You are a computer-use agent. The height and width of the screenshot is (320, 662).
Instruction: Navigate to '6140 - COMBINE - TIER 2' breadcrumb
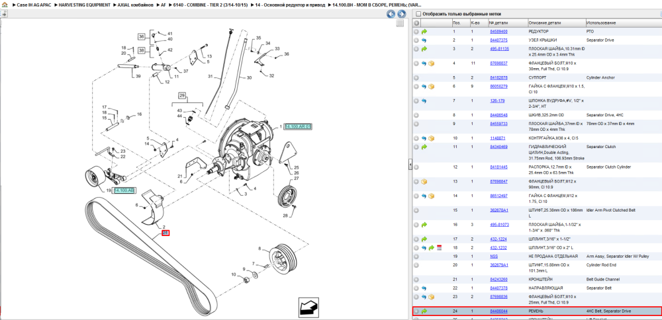pyautogui.click(x=210, y=5)
